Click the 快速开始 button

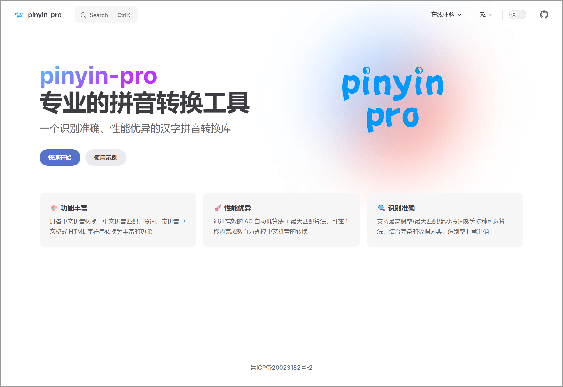(x=60, y=158)
